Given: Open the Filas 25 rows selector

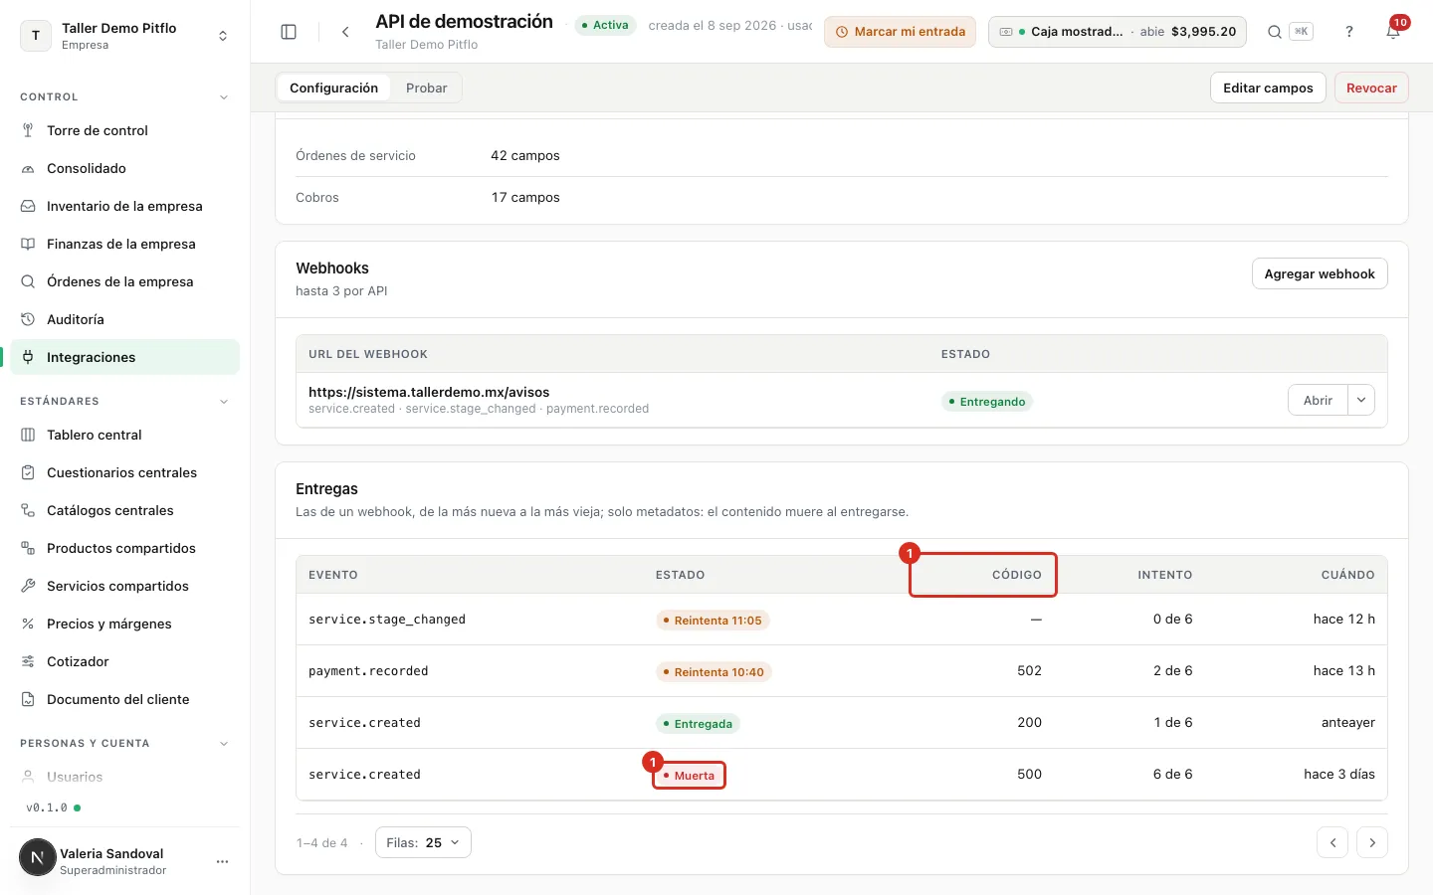Looking at the screenshot, I should tap(423, 842).
